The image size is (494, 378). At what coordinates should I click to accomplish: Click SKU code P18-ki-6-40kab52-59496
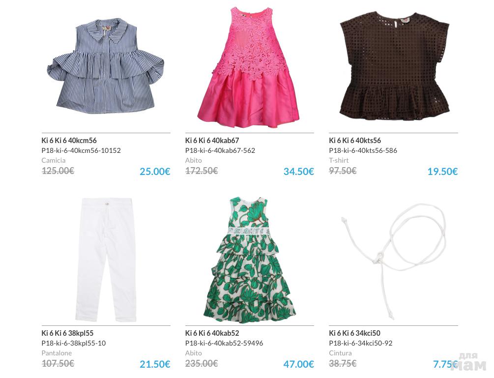[x=224, y=344]
